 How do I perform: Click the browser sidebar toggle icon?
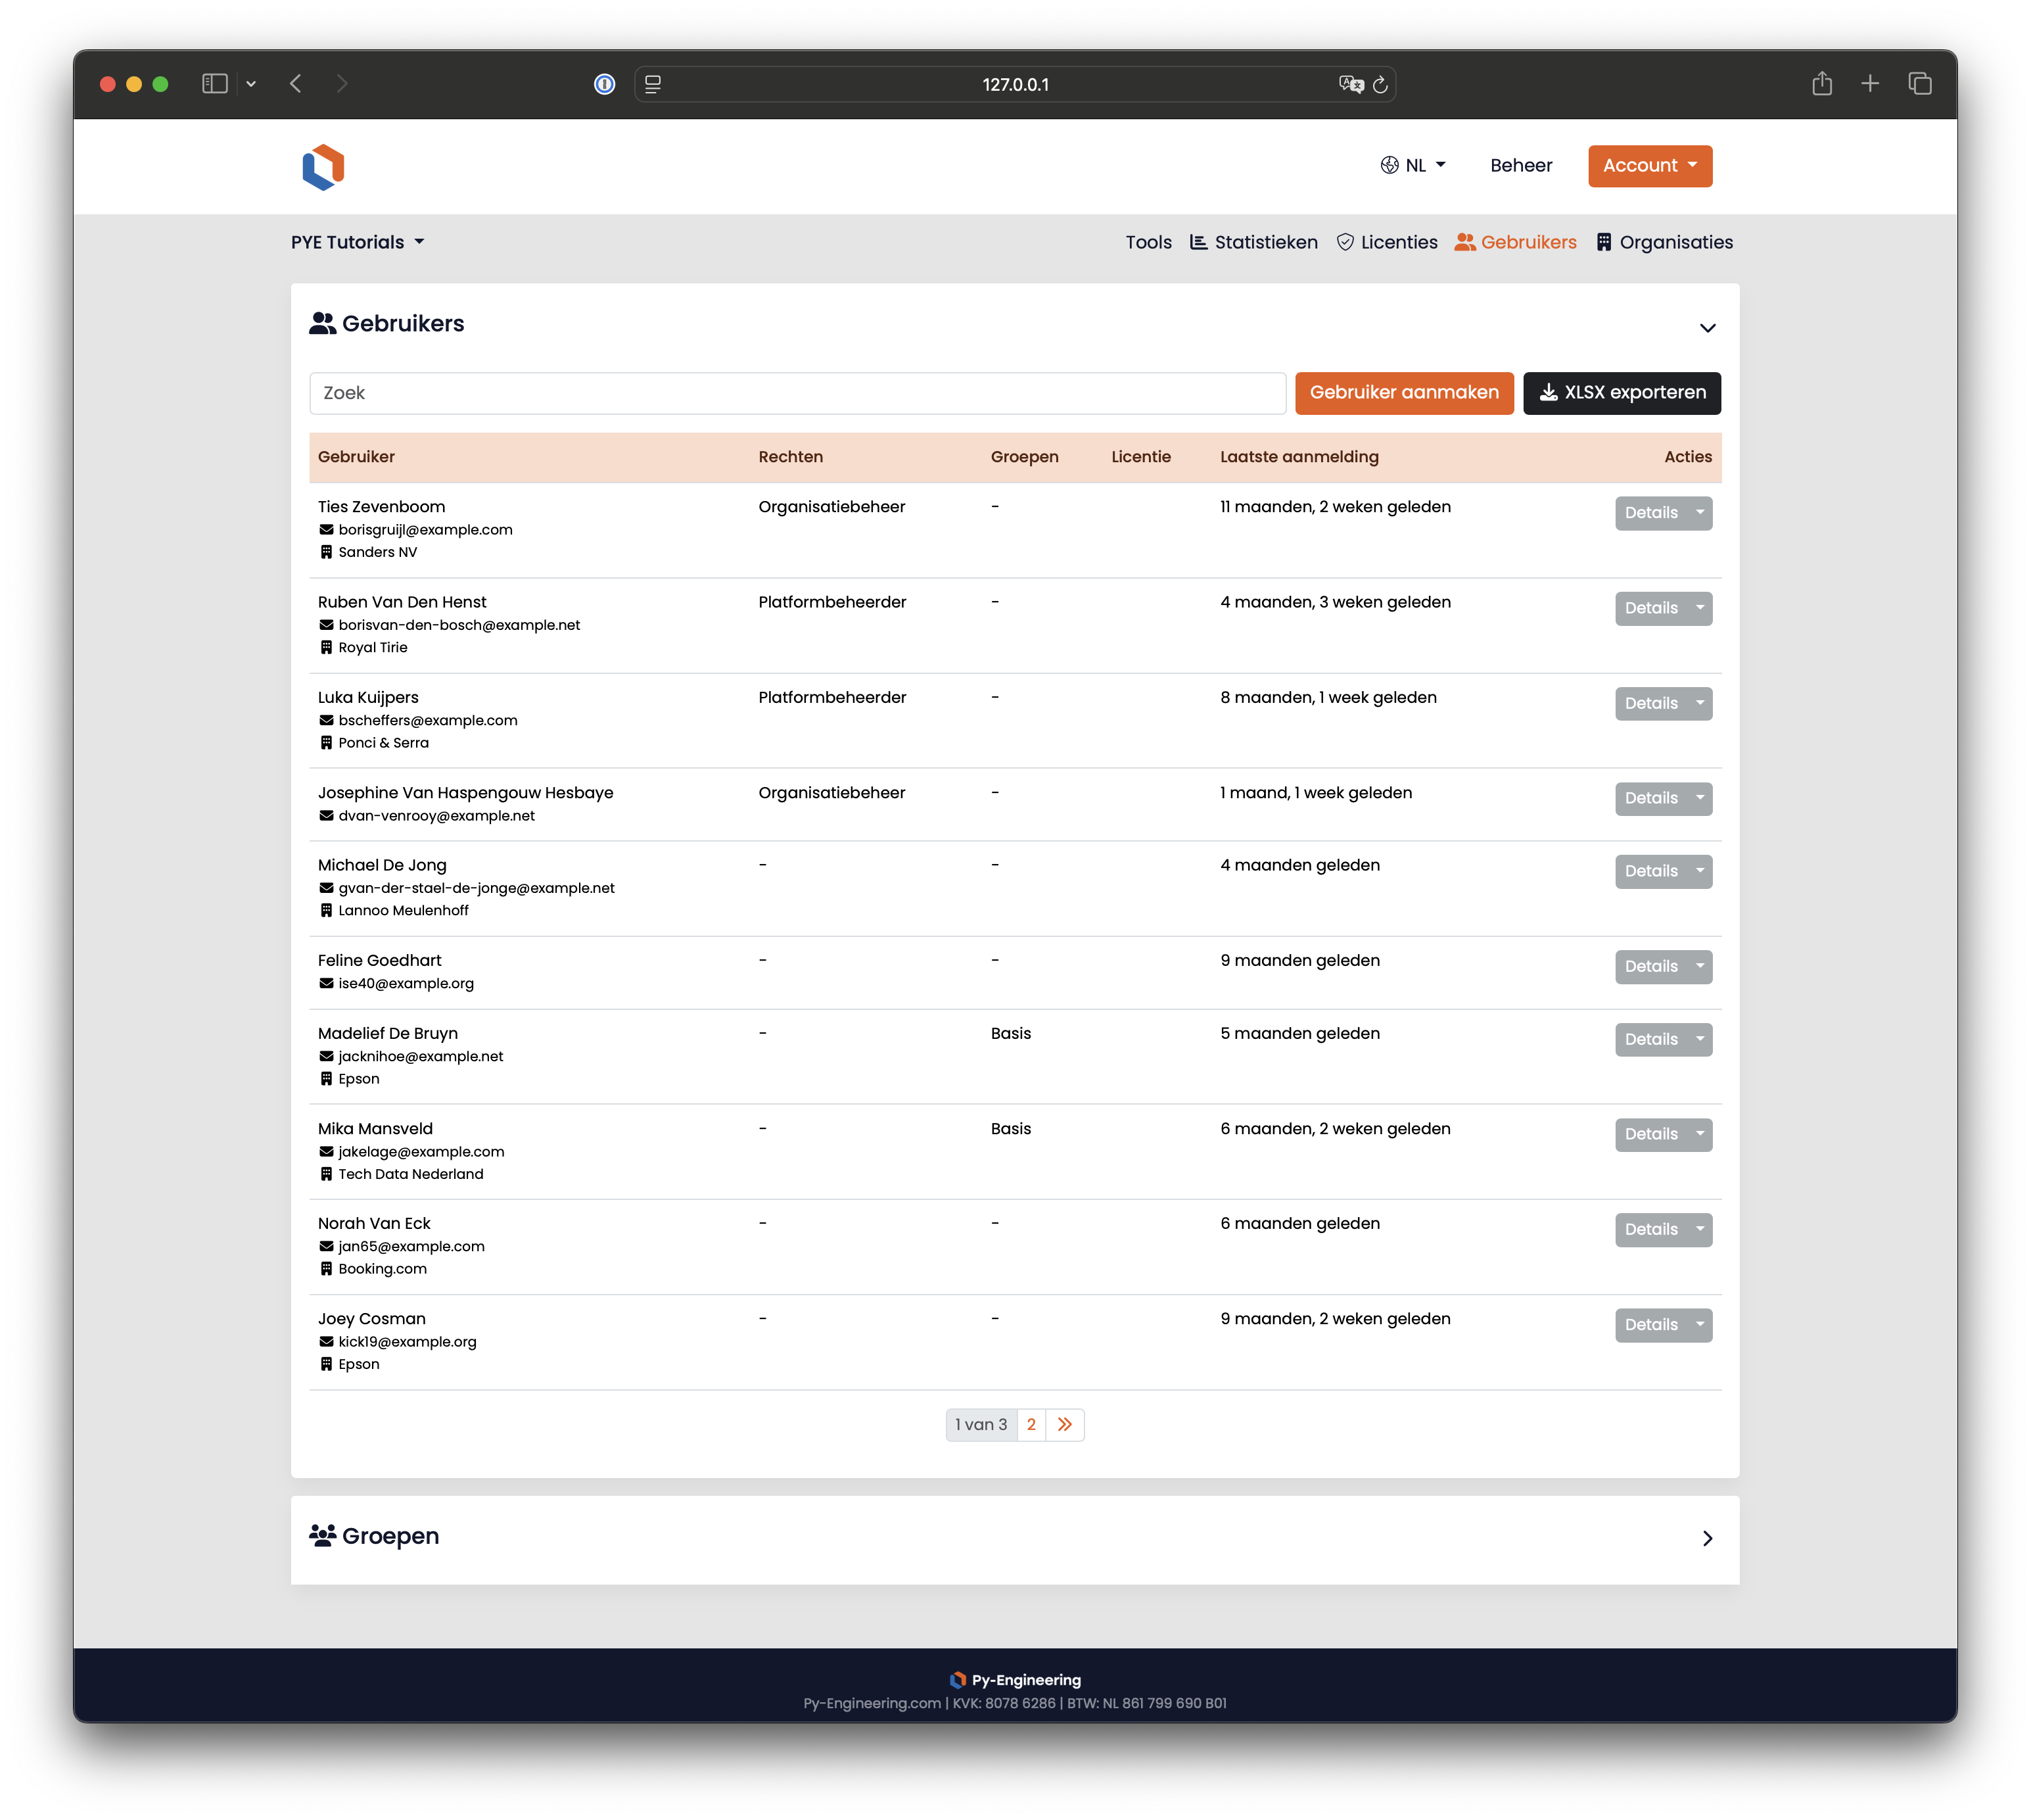pos(215,84)
